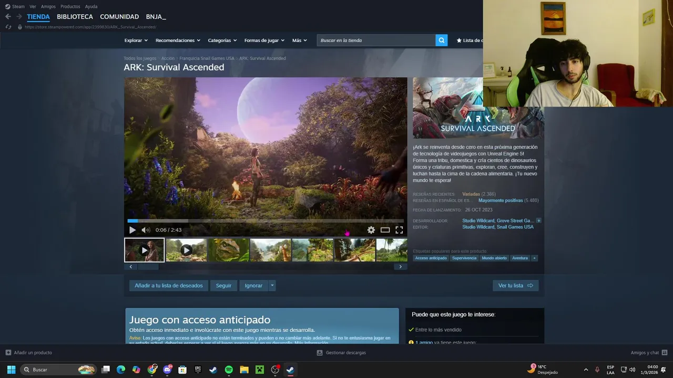Open Mayormente positivas reviews link
This screenshot has width=673, height=378.
point(501,201)
